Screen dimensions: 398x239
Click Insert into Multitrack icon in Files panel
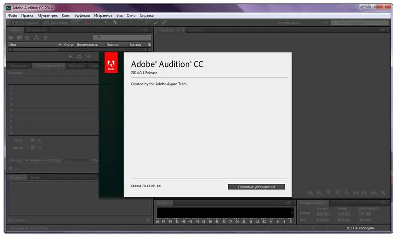37,38
